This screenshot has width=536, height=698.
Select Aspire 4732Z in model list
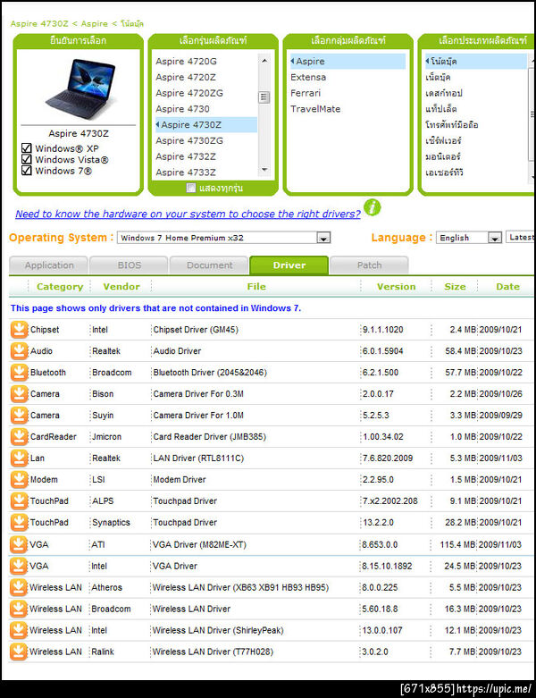tap(186, 156)
